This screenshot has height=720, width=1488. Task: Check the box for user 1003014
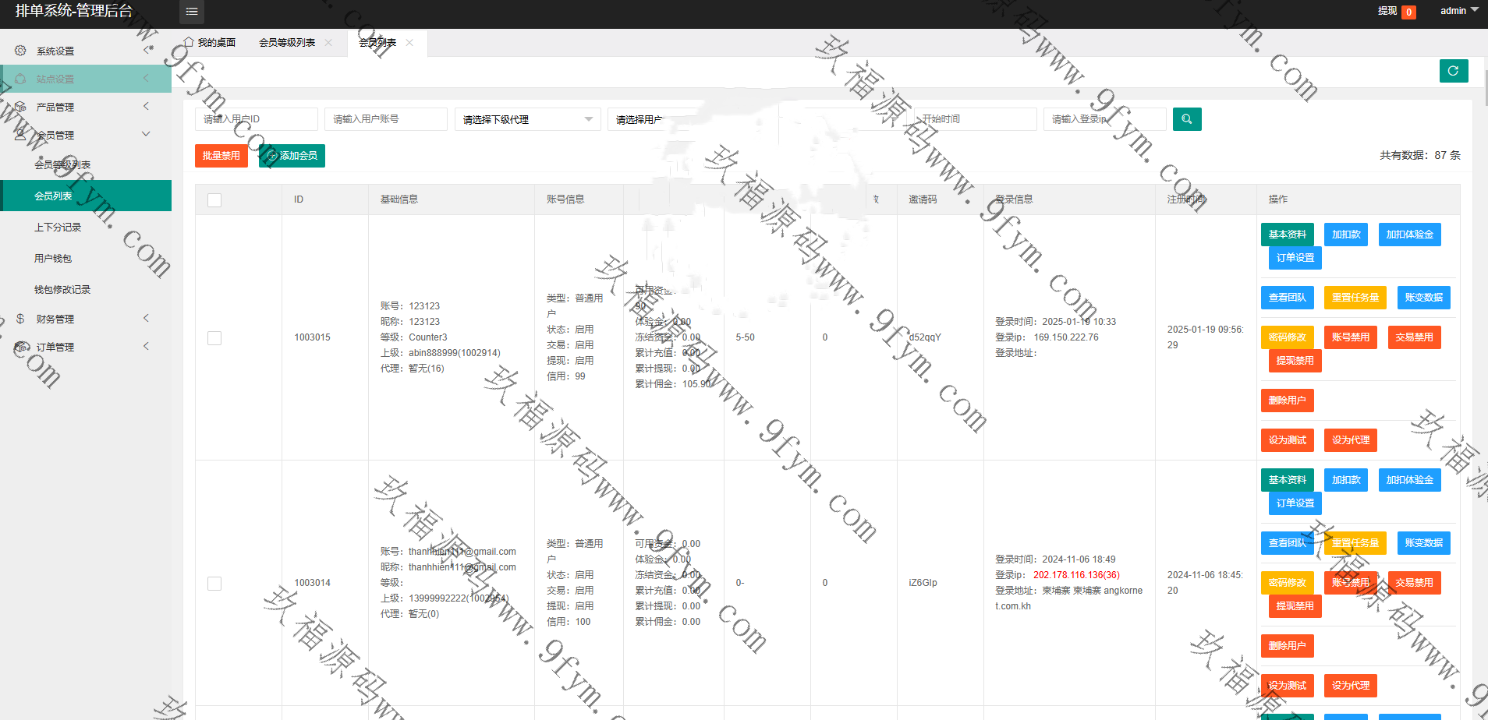(214, 584)
